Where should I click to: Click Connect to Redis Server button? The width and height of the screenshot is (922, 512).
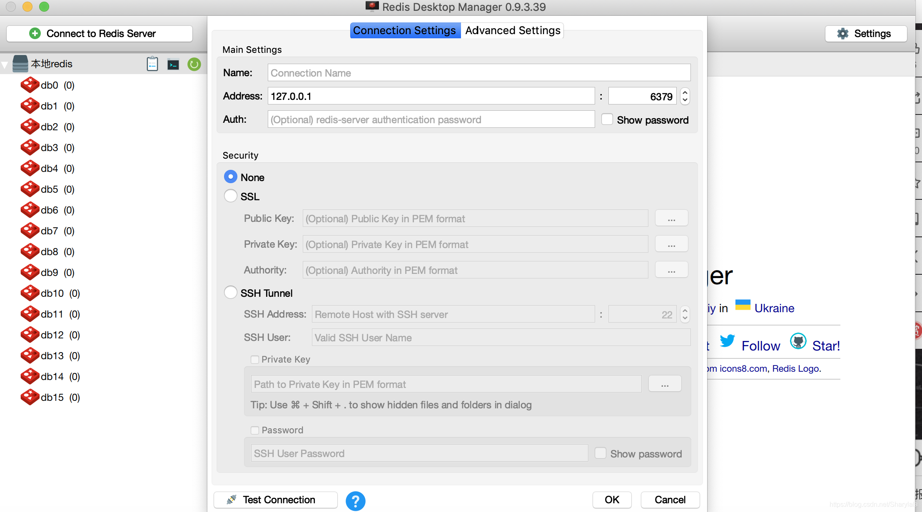tap(100, 34)
